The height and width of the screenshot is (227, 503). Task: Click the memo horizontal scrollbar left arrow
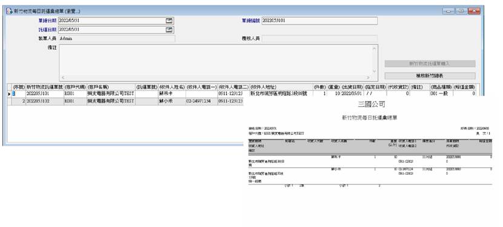coord(62,78)
